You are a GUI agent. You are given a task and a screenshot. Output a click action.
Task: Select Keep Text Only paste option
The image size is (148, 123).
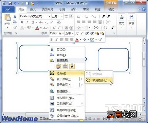pos(72,66)
